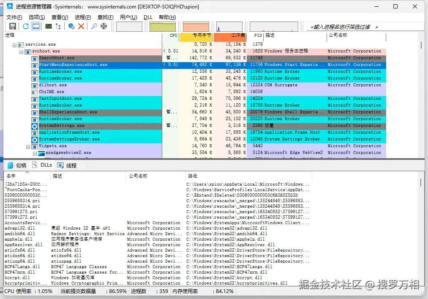The height and width of the screenshot is (299, 428).
Task: Click the CPU 使用率 status bar entry
Action: tap(28, 291)
